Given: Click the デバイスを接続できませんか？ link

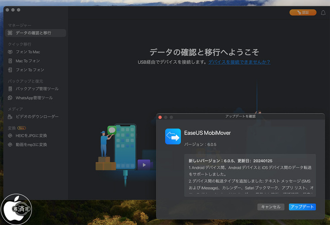Looking at the screenshot, I should pyautogui.click(x=239, y=62).
